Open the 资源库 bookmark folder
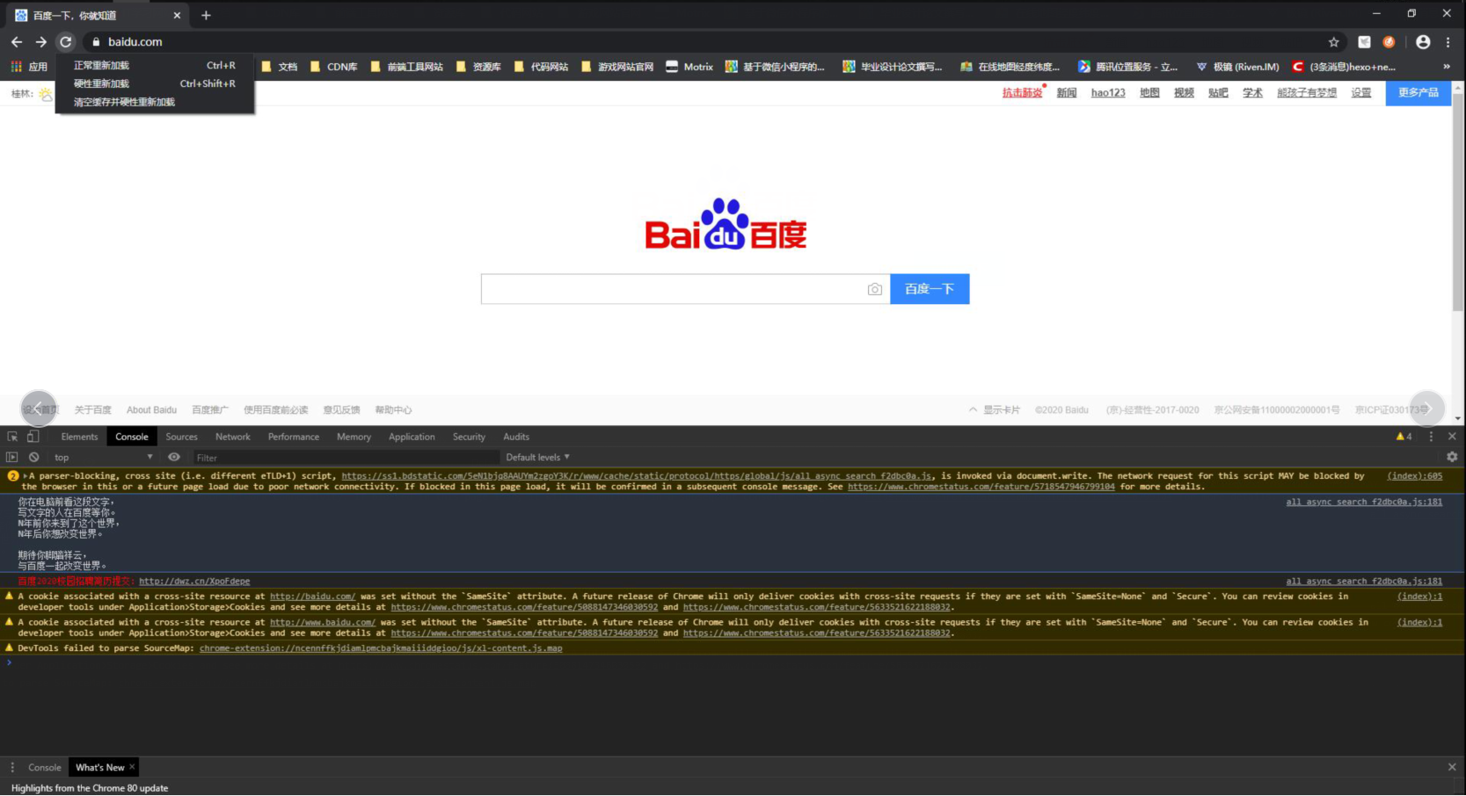The image size is (1466, 796). click(478, 67)
